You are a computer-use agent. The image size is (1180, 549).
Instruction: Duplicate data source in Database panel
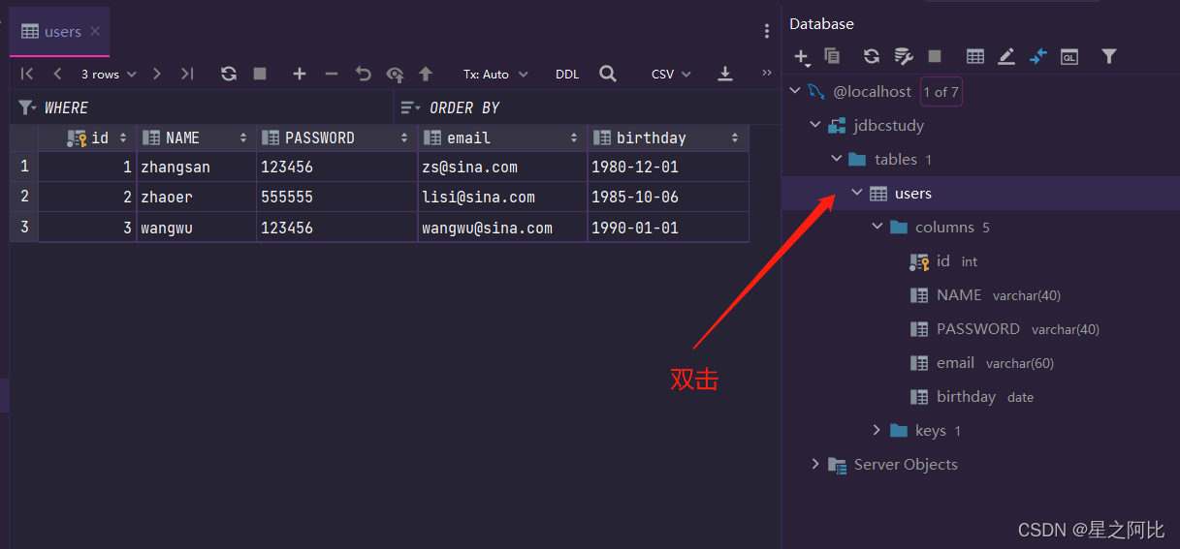pyautogui.click(x=832, y=56)
